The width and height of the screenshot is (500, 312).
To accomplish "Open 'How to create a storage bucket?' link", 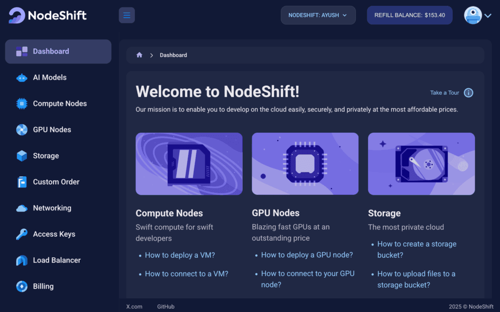I will tap(417, 250).
